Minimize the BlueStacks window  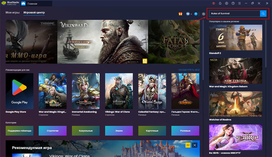[246, 3]
